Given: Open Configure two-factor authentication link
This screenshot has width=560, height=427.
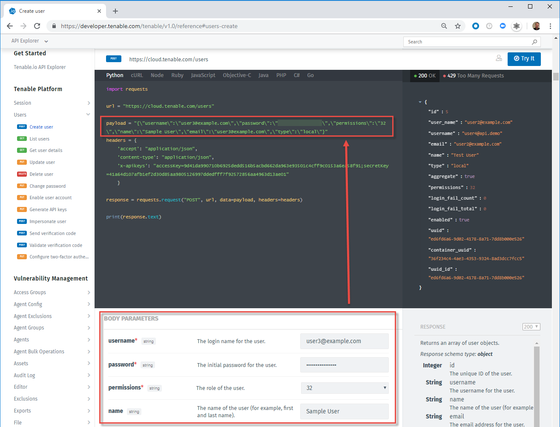Looking at the screenshot, I should point(59,257).
